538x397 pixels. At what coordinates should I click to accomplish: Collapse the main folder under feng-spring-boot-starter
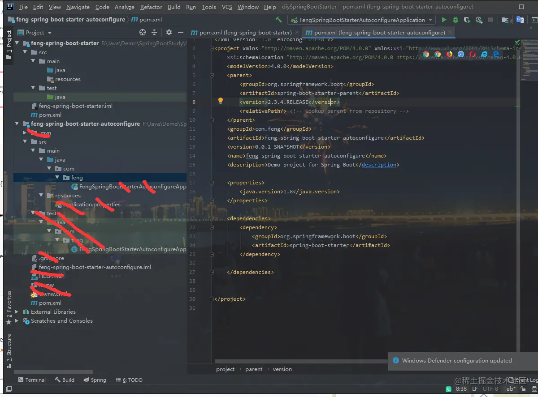pos(33,61)
